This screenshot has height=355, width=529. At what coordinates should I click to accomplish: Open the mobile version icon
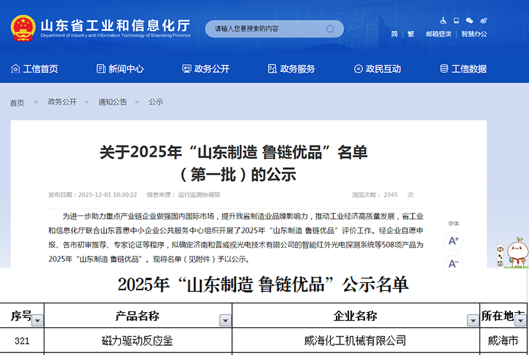(x=456, y=20)
